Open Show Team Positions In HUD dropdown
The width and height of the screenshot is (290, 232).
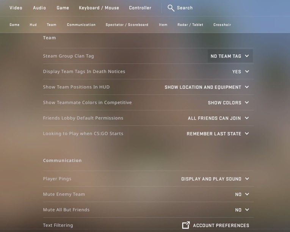(x=207, y=87)
